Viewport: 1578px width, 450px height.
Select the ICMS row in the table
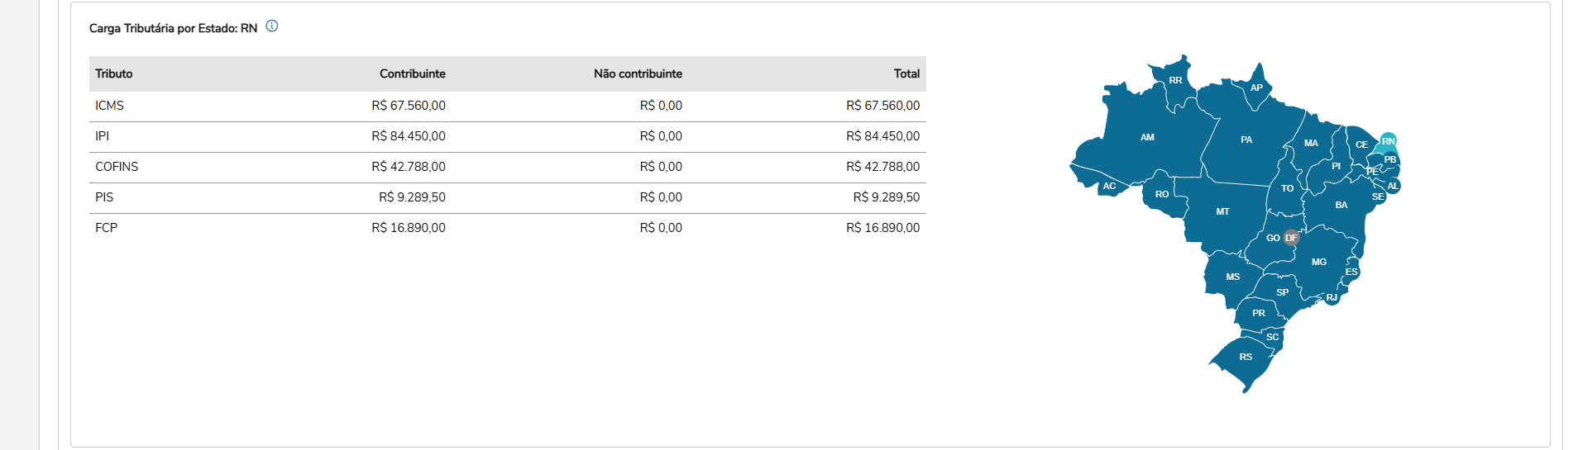point(507,106)
